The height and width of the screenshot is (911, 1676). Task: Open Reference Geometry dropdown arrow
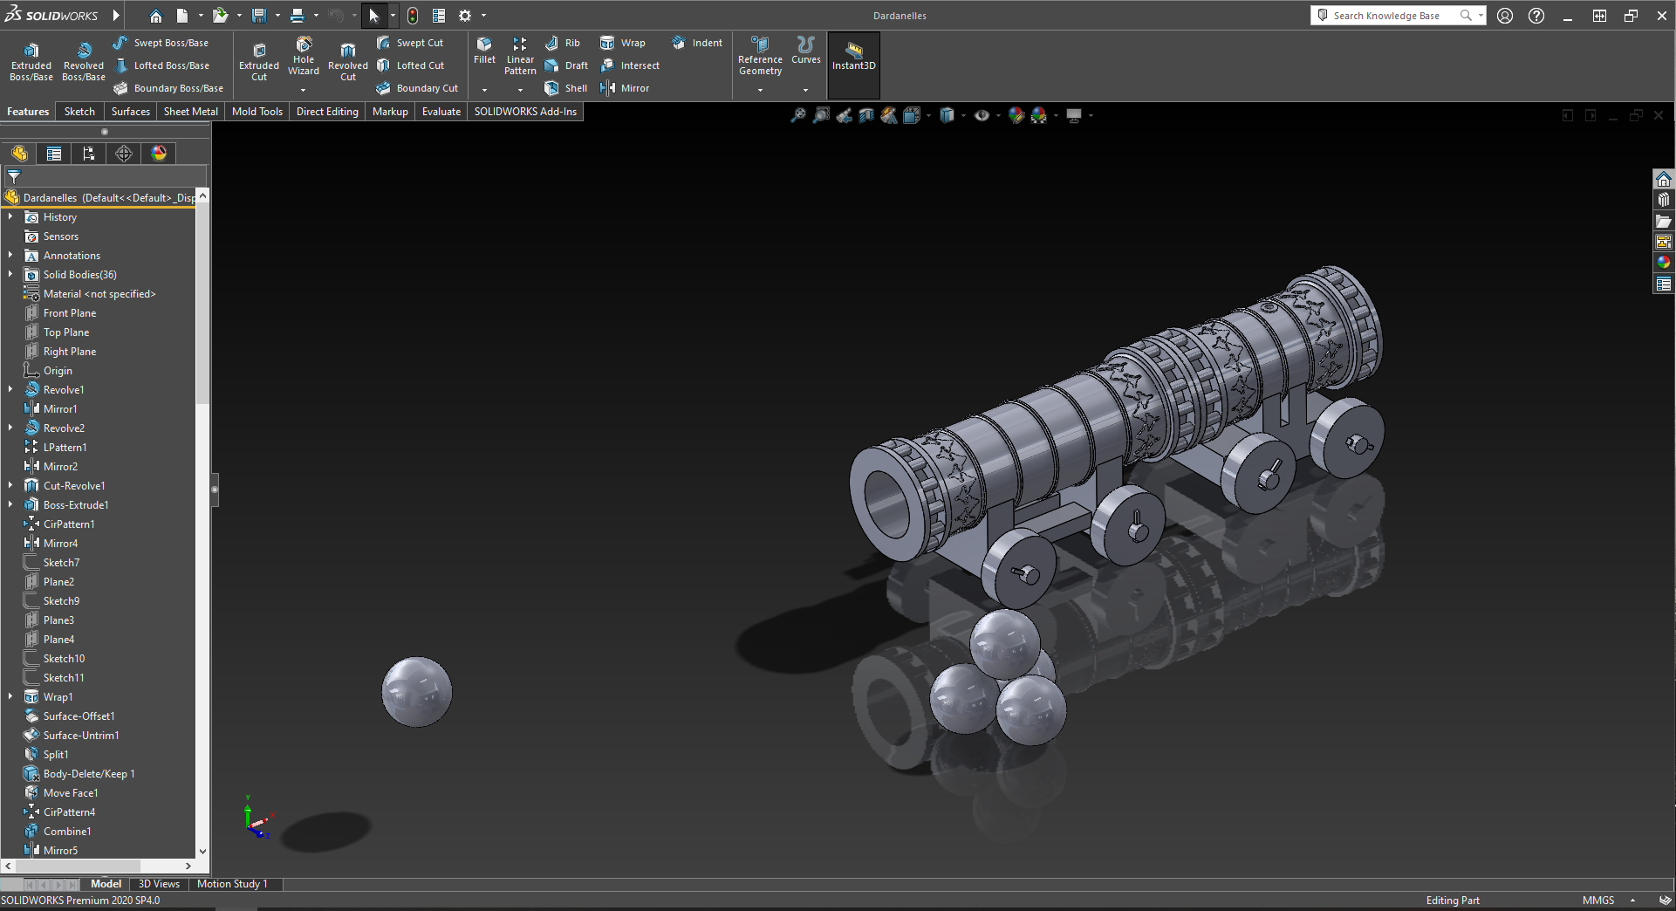760,90
